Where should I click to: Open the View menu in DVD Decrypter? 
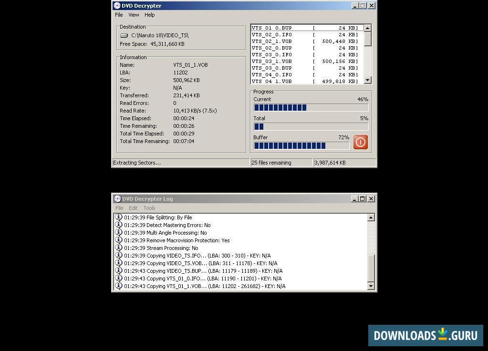134,15
